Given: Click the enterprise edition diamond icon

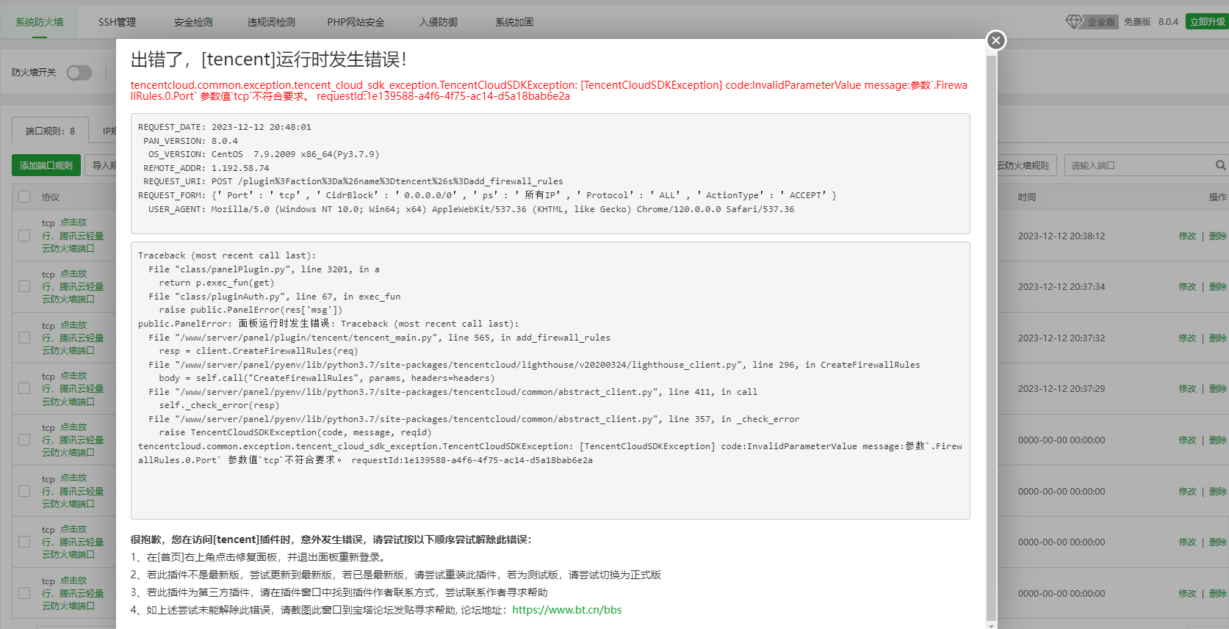Looking at the screenshot, I should (1074, 22).
